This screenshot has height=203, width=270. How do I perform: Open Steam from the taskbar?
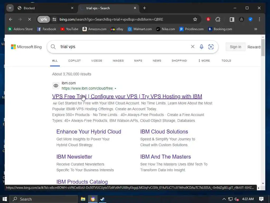(x=103, y=199)
